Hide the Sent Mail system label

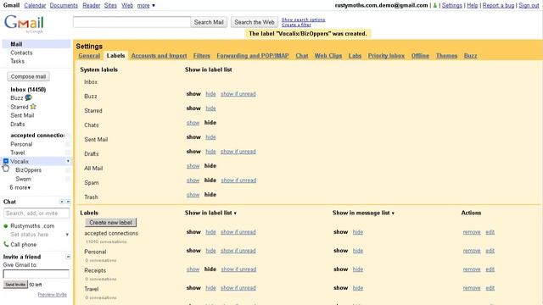coord(210,137)
